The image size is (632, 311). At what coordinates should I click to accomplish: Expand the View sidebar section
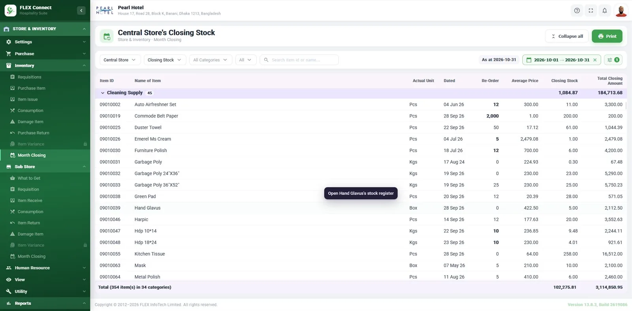pos(45,279)
